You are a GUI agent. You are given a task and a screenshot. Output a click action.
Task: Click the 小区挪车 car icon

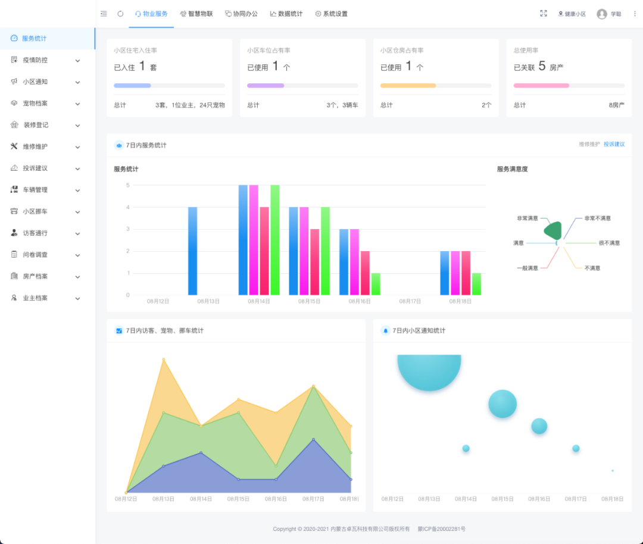coord(14,211)
